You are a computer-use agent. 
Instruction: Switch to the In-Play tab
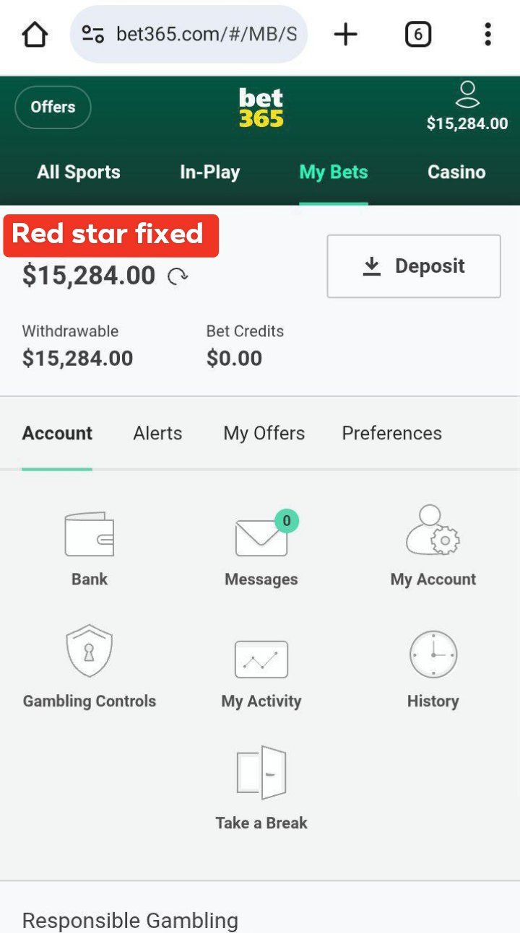209,172
